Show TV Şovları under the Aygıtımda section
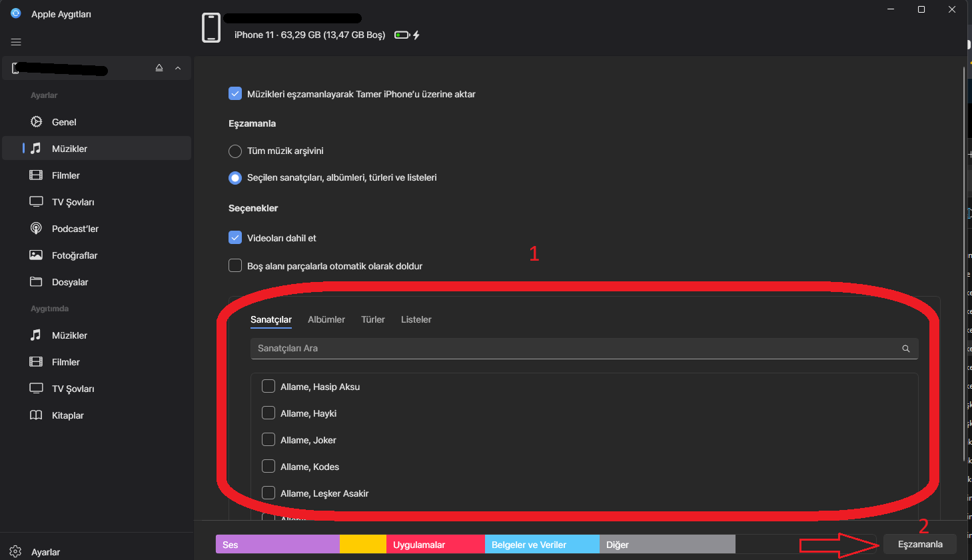 [x=97, y=389]
